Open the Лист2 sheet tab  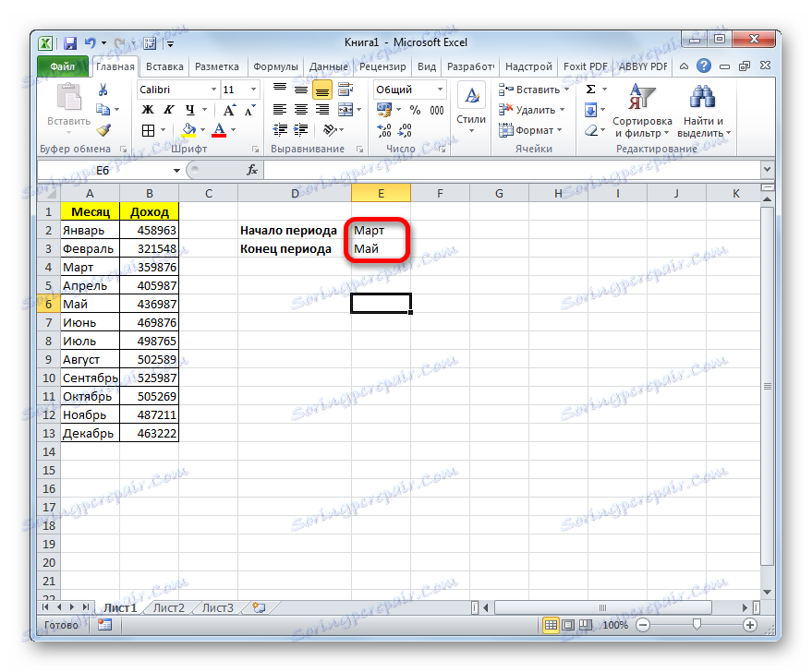click(169, 608)
